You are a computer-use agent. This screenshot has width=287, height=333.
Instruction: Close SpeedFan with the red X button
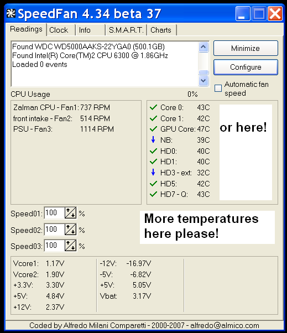click(275, 14)
